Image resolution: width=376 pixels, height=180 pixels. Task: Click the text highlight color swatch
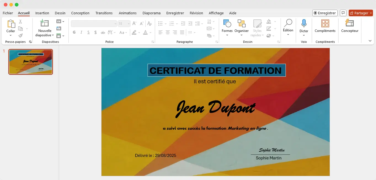[x=134, y=32]
